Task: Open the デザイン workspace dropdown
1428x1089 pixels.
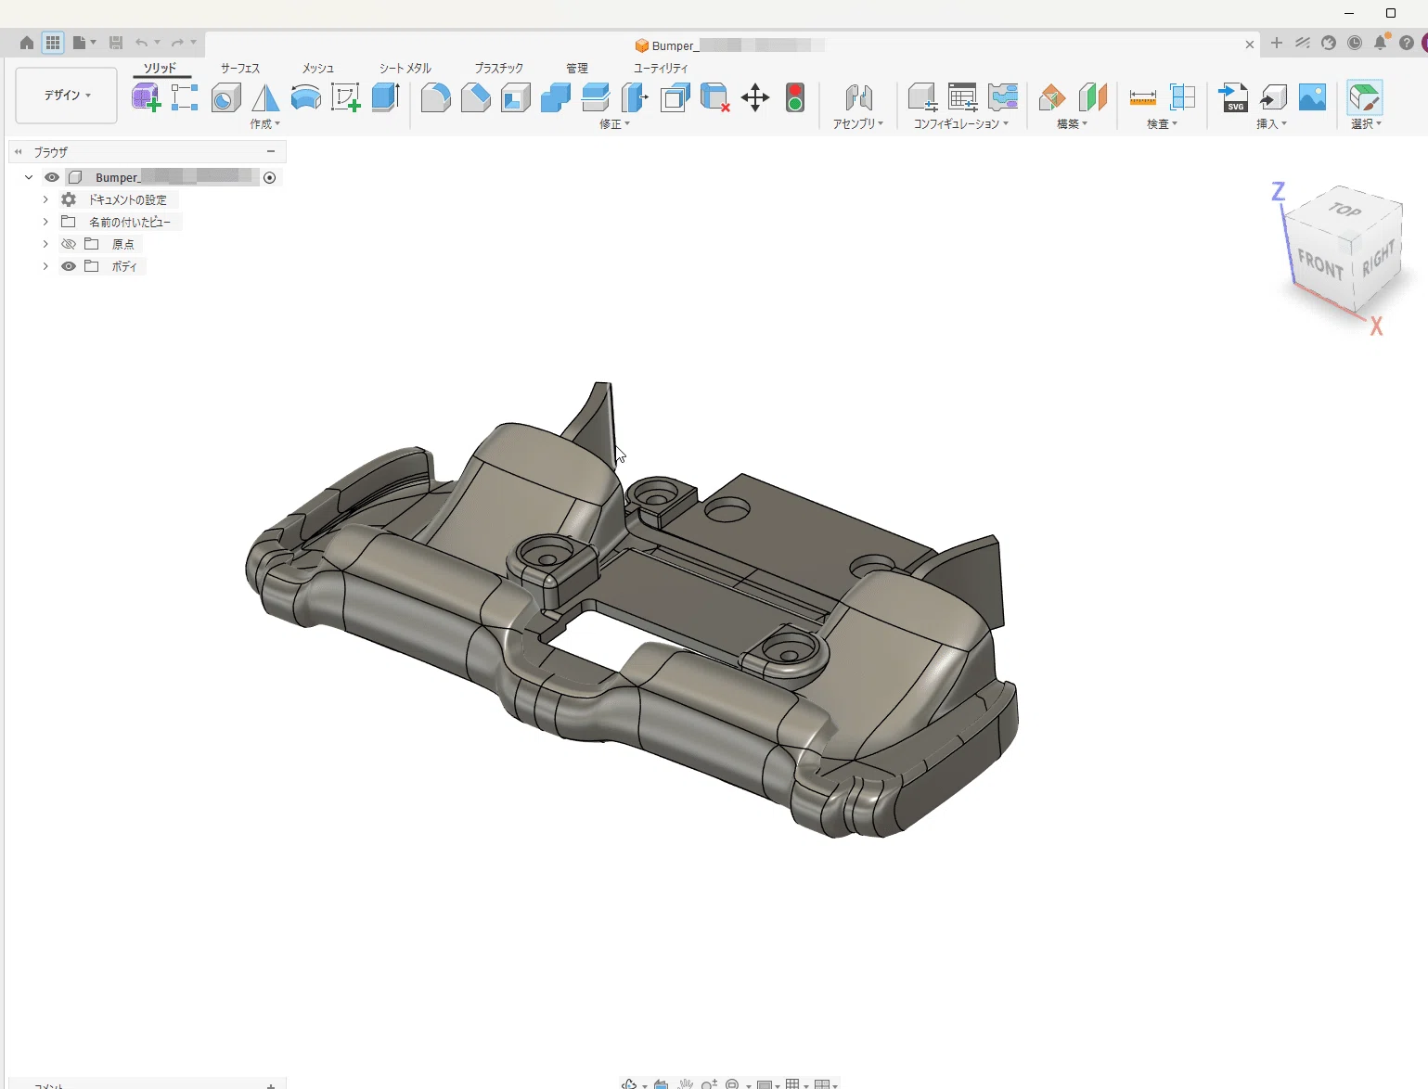Action: pyautogui.click(x=67, y=95)
